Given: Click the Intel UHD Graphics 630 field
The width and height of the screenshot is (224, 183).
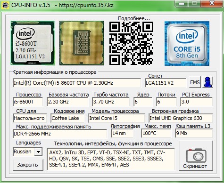Looking at the screenshot, I should 181,118.
